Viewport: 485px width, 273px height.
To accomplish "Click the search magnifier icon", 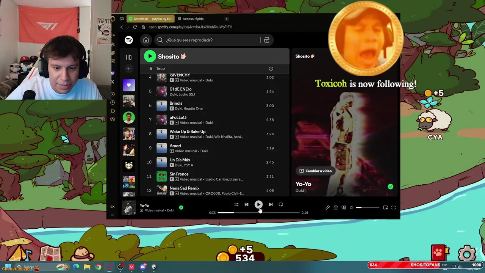I will (x=160, y=40).
